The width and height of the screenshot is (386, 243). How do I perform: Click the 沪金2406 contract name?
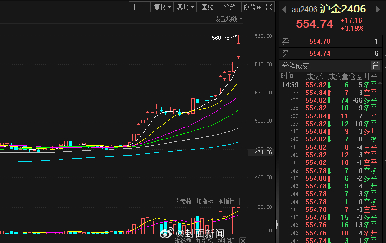coord(343,9)
